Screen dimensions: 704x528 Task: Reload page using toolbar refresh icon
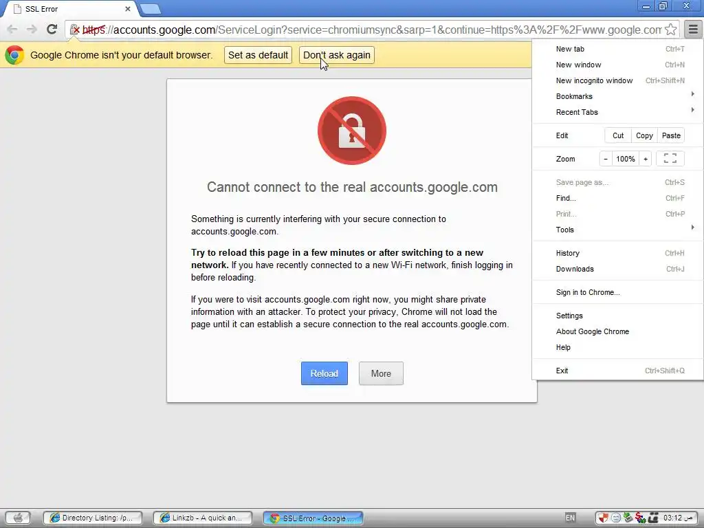click(x=52, y=29)
